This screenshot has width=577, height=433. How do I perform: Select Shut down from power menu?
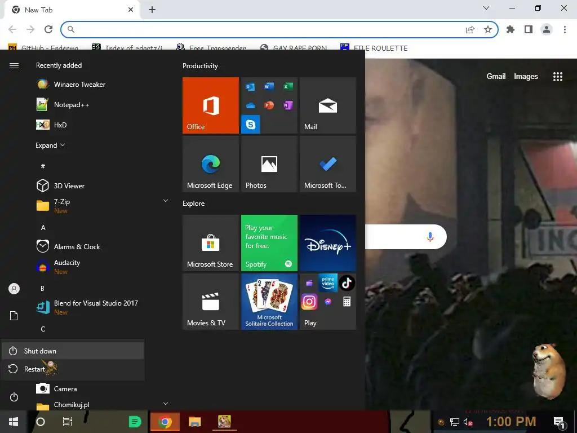[x=73, y=351]
